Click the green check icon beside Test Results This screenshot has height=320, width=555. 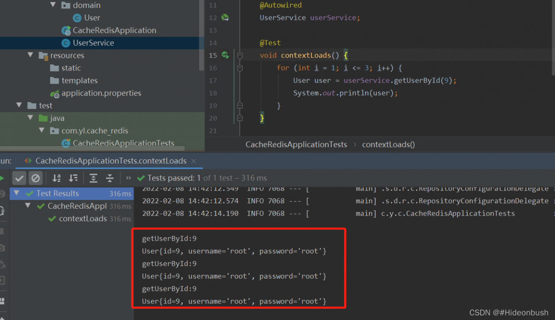coord(29,194)
